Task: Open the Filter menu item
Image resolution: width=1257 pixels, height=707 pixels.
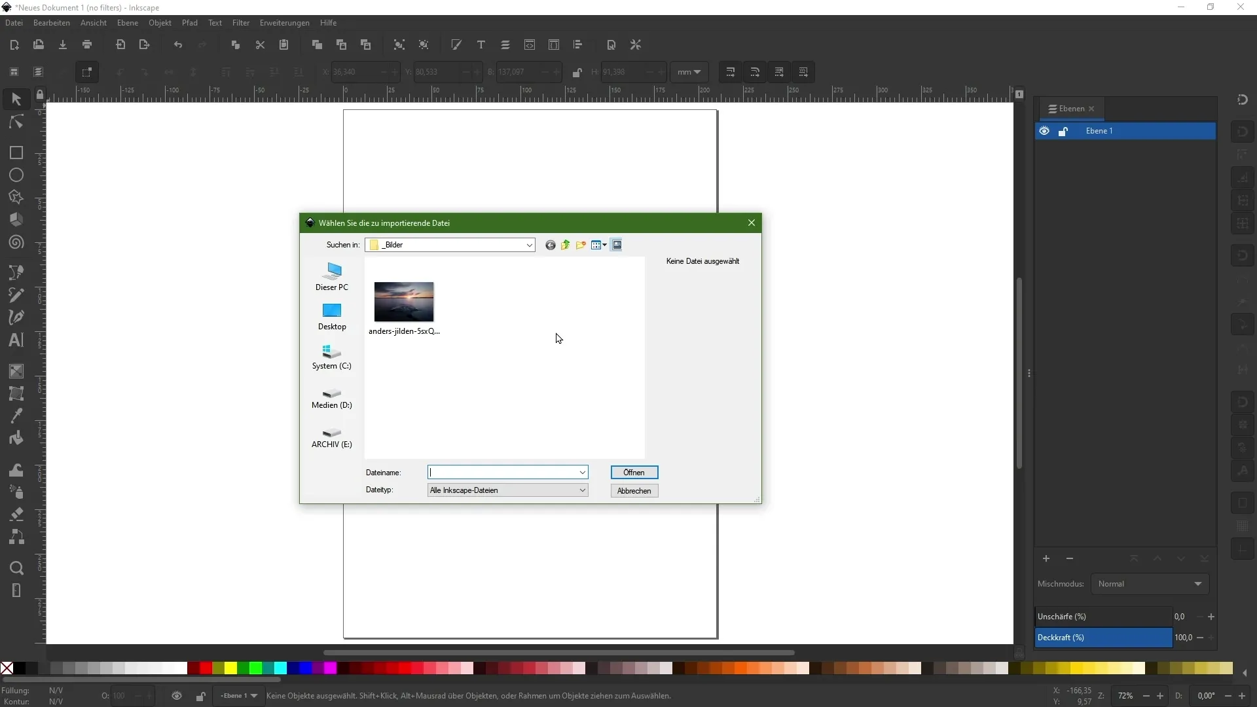Action: (240, 22)
